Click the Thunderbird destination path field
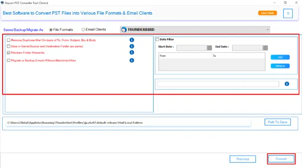This screenshot has height=168, width=302. (x=128, y=123)
